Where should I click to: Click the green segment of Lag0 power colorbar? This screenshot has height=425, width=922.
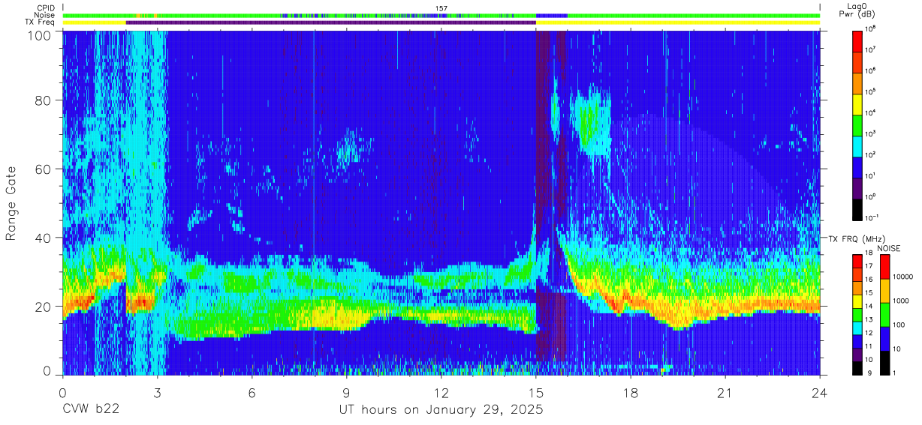[857, 124]
